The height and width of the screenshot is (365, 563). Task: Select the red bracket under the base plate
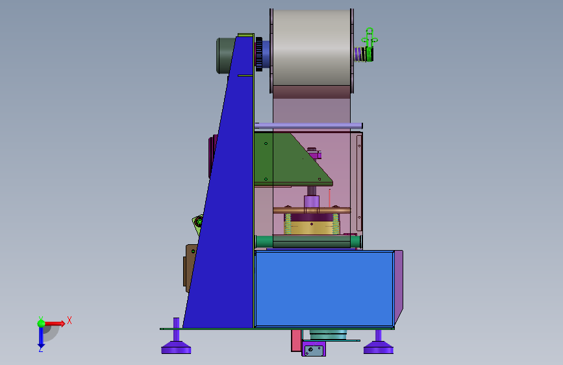pos(296,340)
